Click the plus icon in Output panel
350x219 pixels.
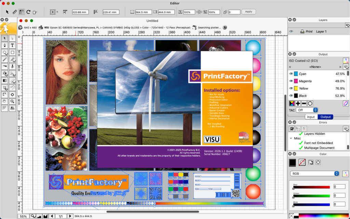pos(298,103)
